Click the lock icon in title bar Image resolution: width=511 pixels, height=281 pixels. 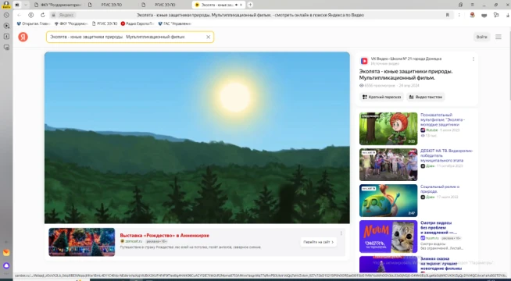coord(460,5)
